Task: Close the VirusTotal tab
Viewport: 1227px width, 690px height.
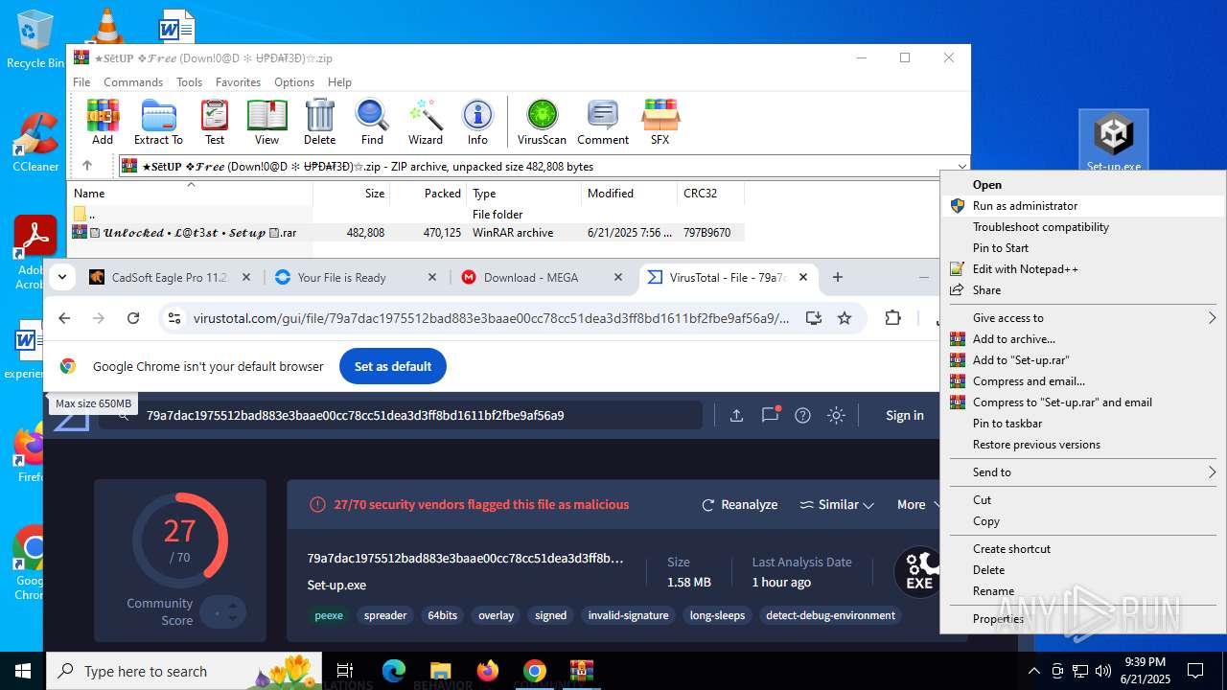Action: [803, 277]
